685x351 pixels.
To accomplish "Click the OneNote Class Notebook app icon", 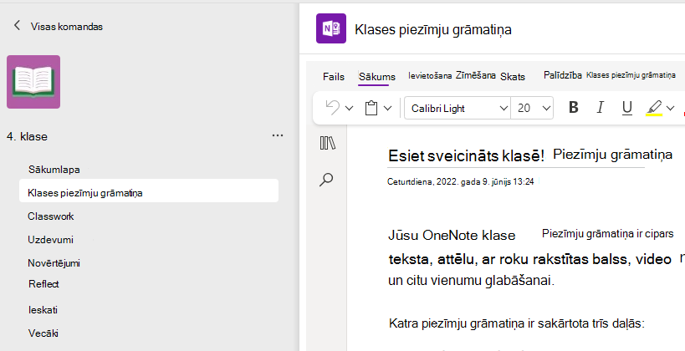I will tap(331, 28).
